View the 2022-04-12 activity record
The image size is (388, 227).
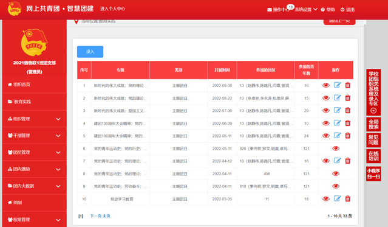point(326,161)
